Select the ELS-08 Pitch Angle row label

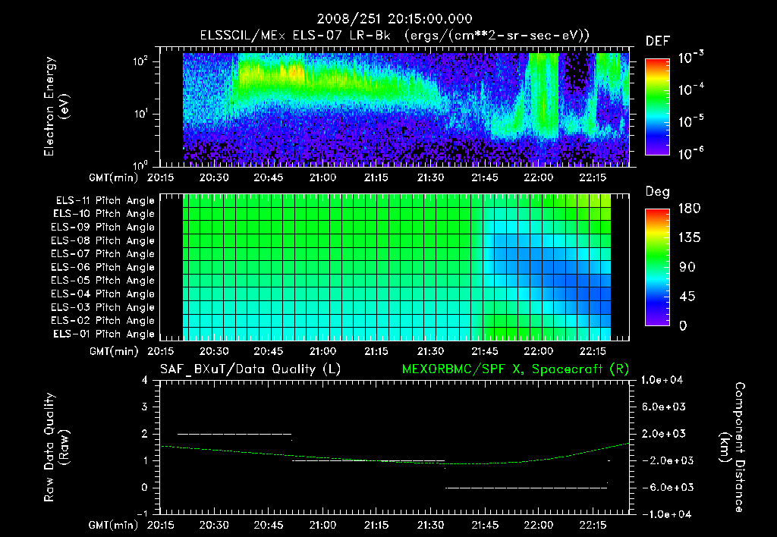102,240
